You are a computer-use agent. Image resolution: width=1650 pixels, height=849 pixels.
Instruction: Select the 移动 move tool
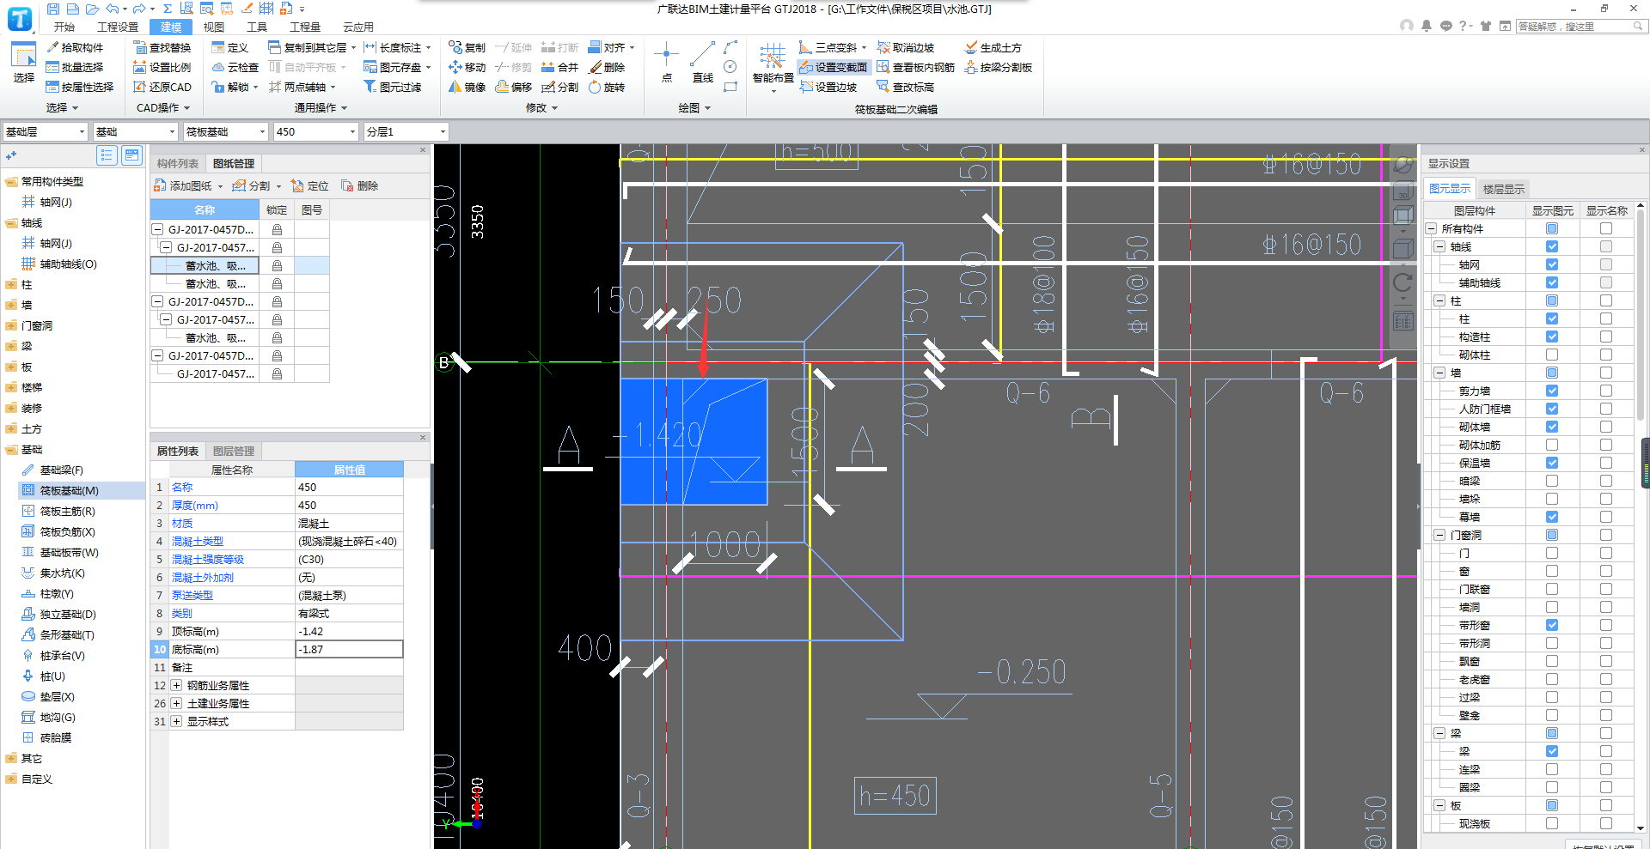(467, 67)
